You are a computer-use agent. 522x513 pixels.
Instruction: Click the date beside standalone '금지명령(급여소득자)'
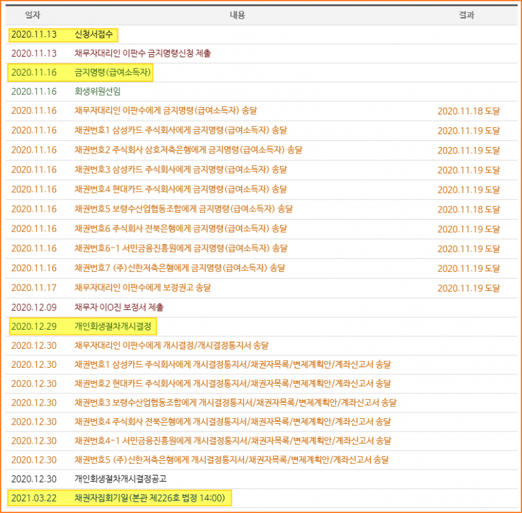point(34,72)
